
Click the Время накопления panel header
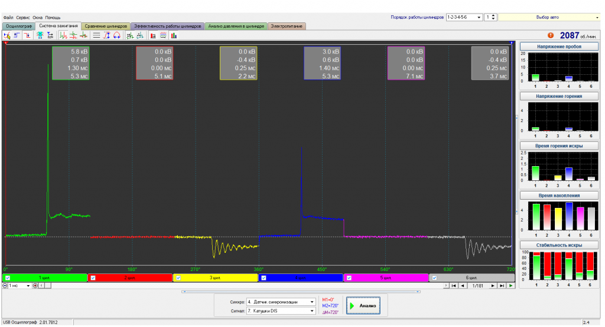(x=559, y=196)
